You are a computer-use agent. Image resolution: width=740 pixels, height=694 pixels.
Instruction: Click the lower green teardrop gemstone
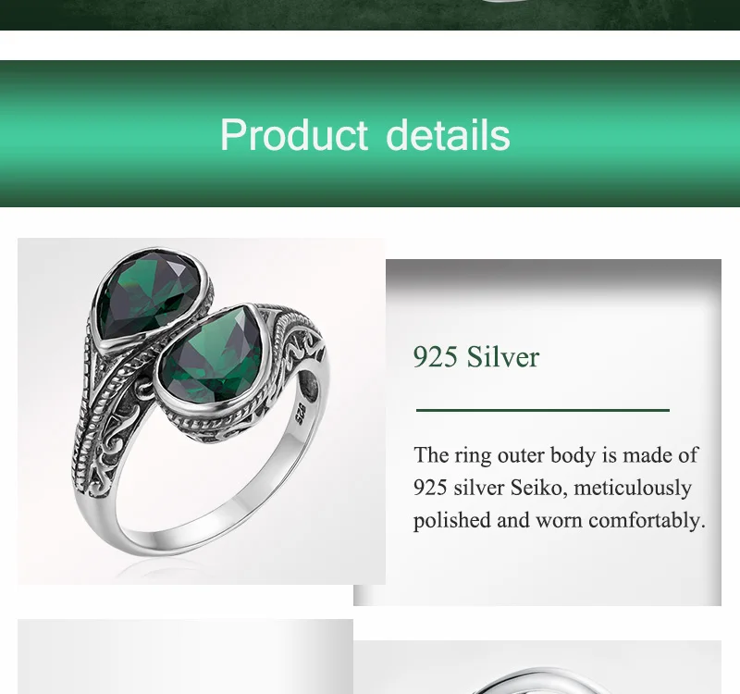click(x=213, y=354)
